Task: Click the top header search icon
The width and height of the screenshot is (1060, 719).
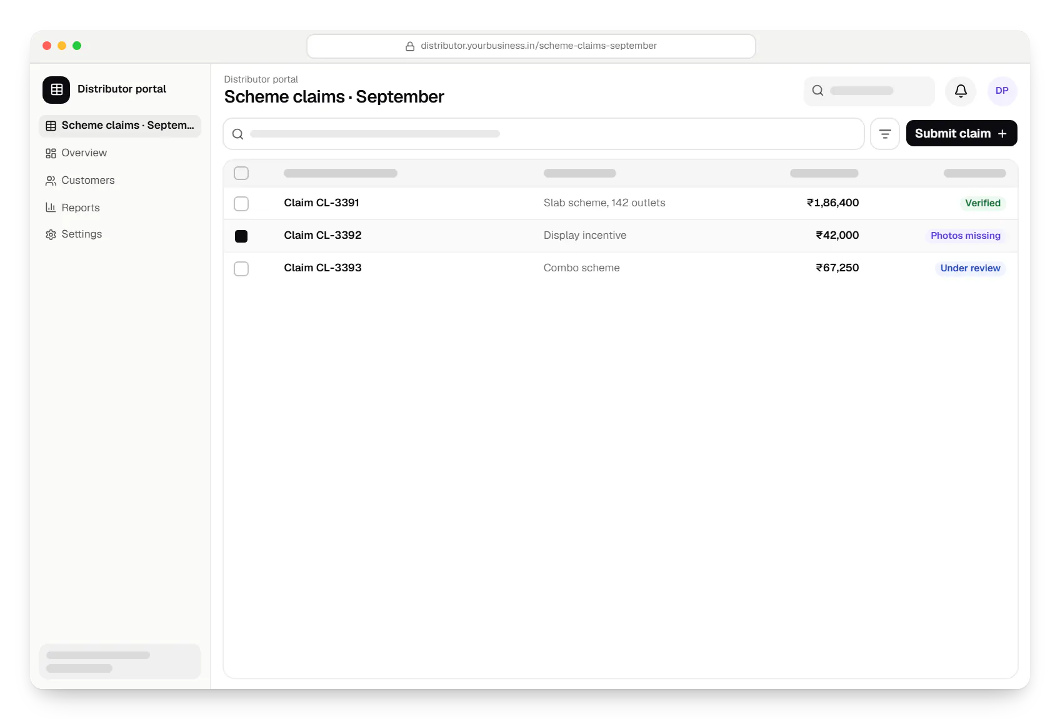Action: click(x=817, y=91)
